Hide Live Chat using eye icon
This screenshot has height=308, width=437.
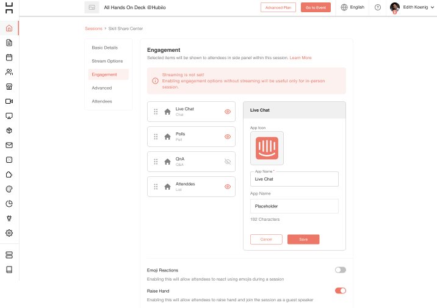(228, 112)
